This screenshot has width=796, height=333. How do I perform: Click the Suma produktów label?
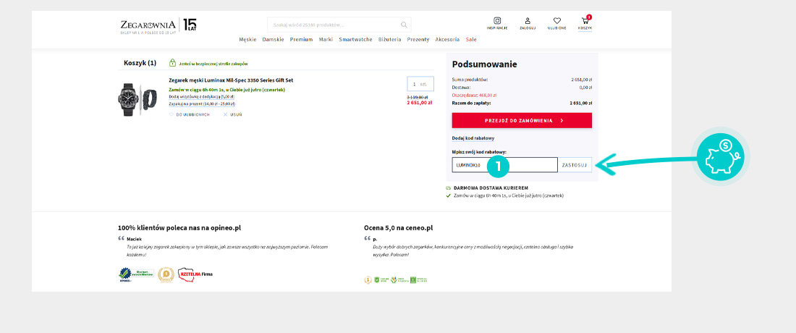click(x=470, y=80)
